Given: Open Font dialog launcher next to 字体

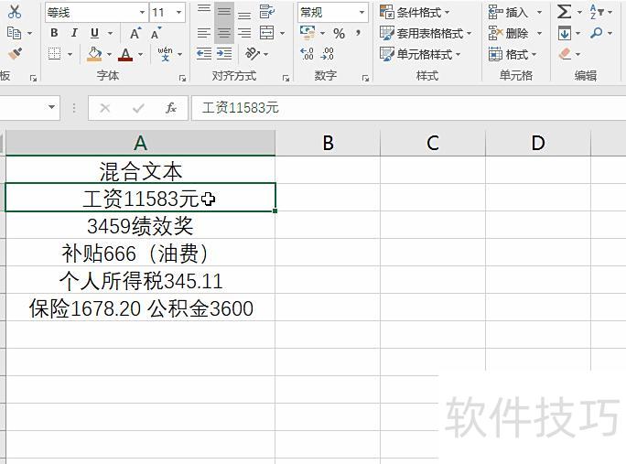Looking at the screenshot, I should (182, 79).
